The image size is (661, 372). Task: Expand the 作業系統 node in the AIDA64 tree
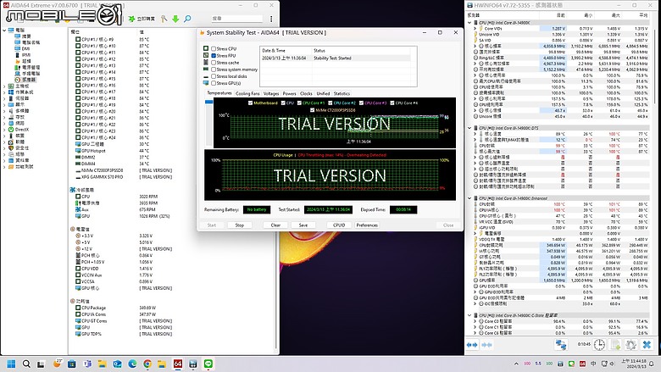[x=4, y=92]
